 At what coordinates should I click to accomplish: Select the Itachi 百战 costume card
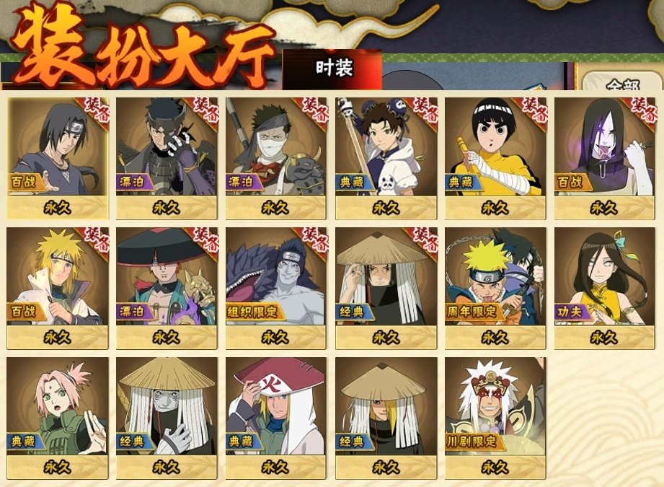pos(58,158)
